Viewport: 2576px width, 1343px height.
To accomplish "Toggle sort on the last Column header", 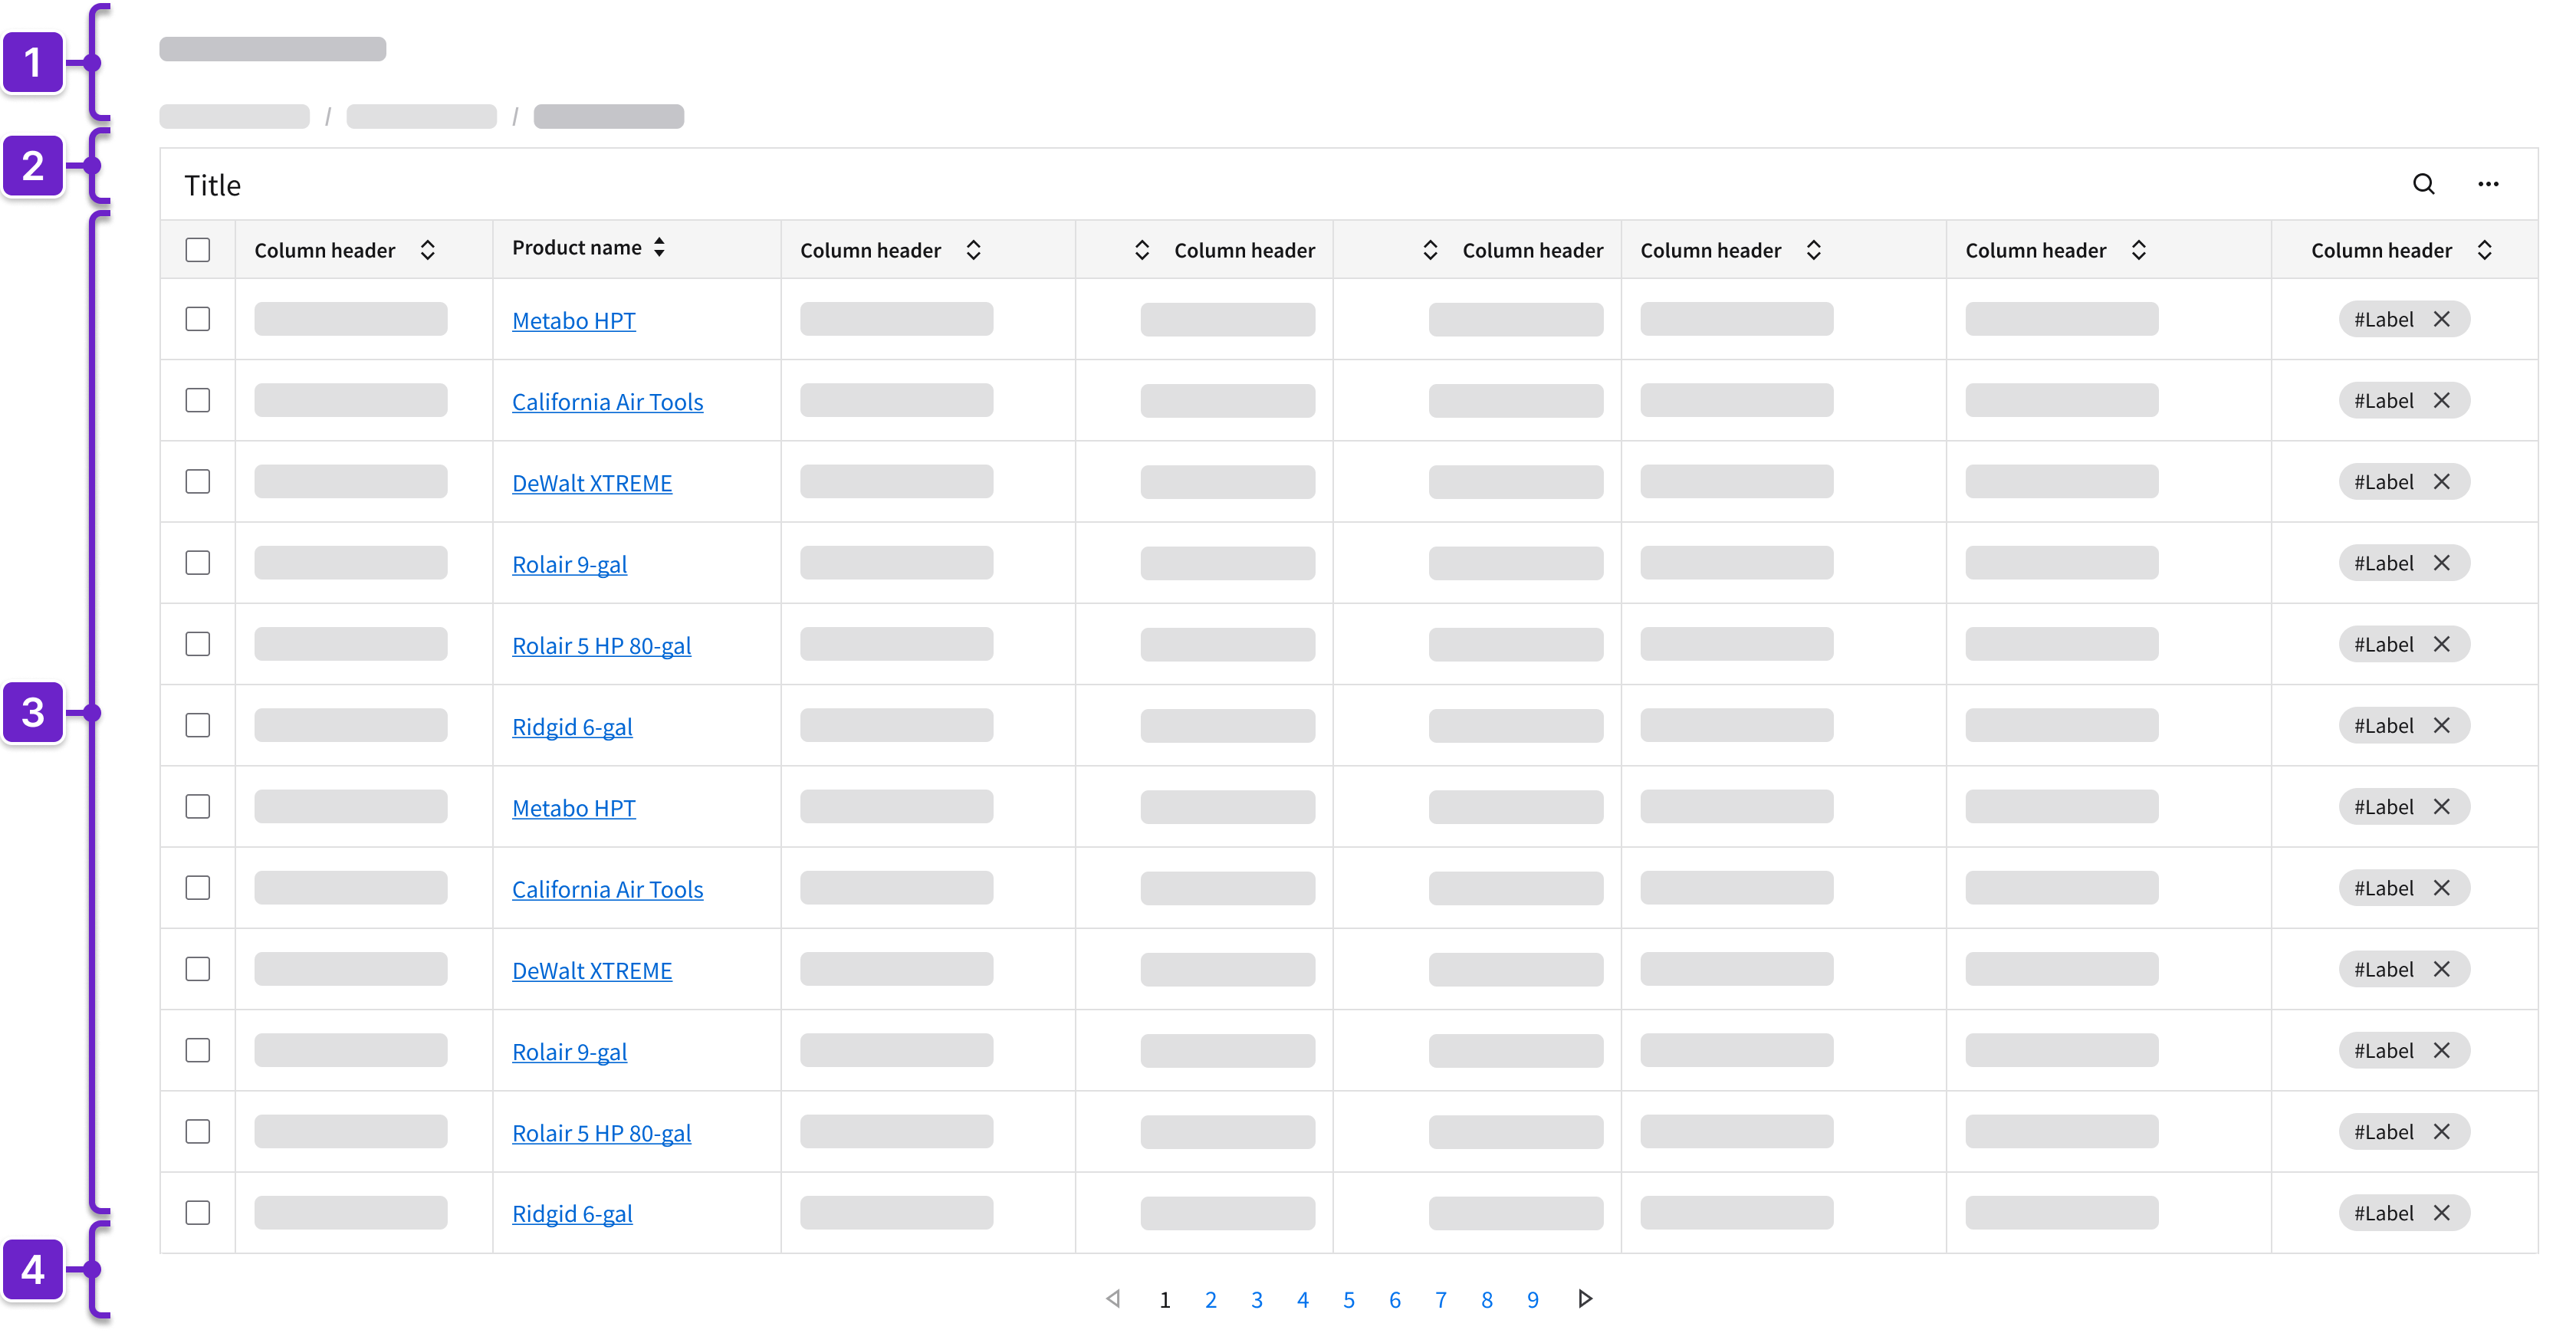I will (2484, 250).
